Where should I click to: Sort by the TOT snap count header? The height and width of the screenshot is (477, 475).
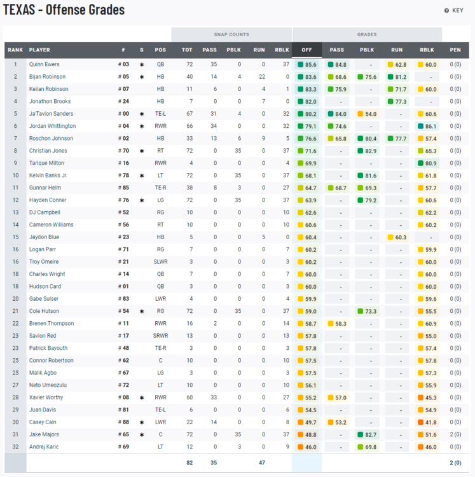pos(187,50)
